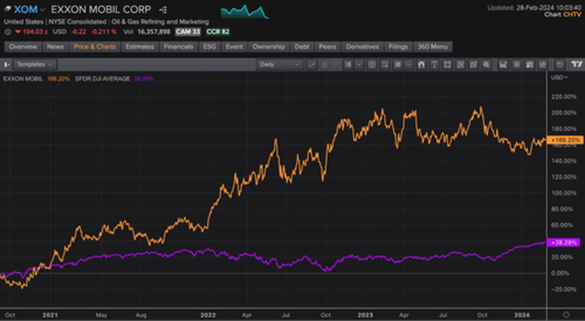Select the magnifier zoom tool
Image resolution: width=585 pixels, height=321 pixels.
click(x=486, y=65)
